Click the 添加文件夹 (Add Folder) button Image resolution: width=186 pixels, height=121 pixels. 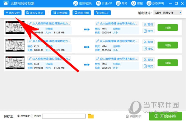click(35, 13)
